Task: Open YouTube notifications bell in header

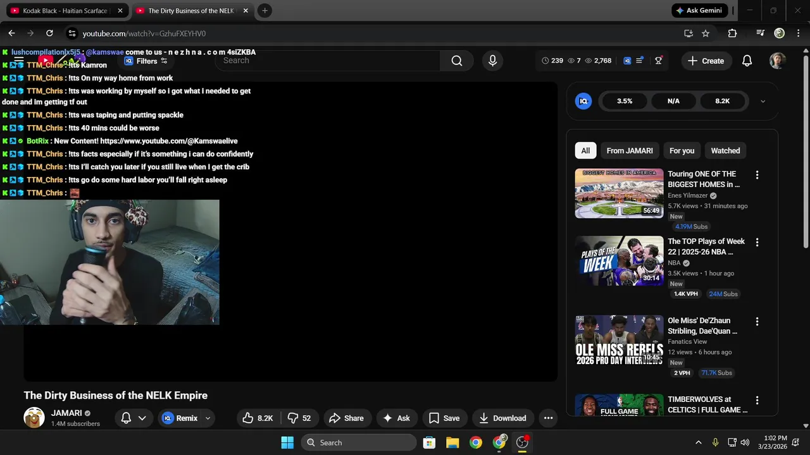Action: pos(747,61)
